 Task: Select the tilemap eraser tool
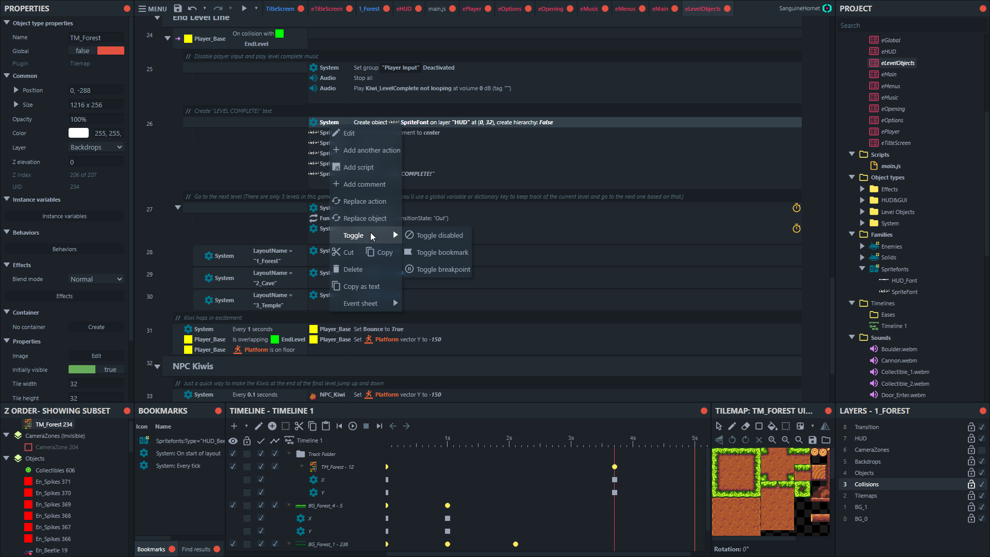click(746, 426)
